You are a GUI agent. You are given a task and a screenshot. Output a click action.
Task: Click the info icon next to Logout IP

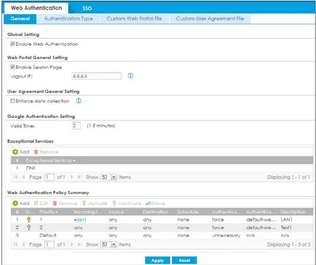point(130,76)
